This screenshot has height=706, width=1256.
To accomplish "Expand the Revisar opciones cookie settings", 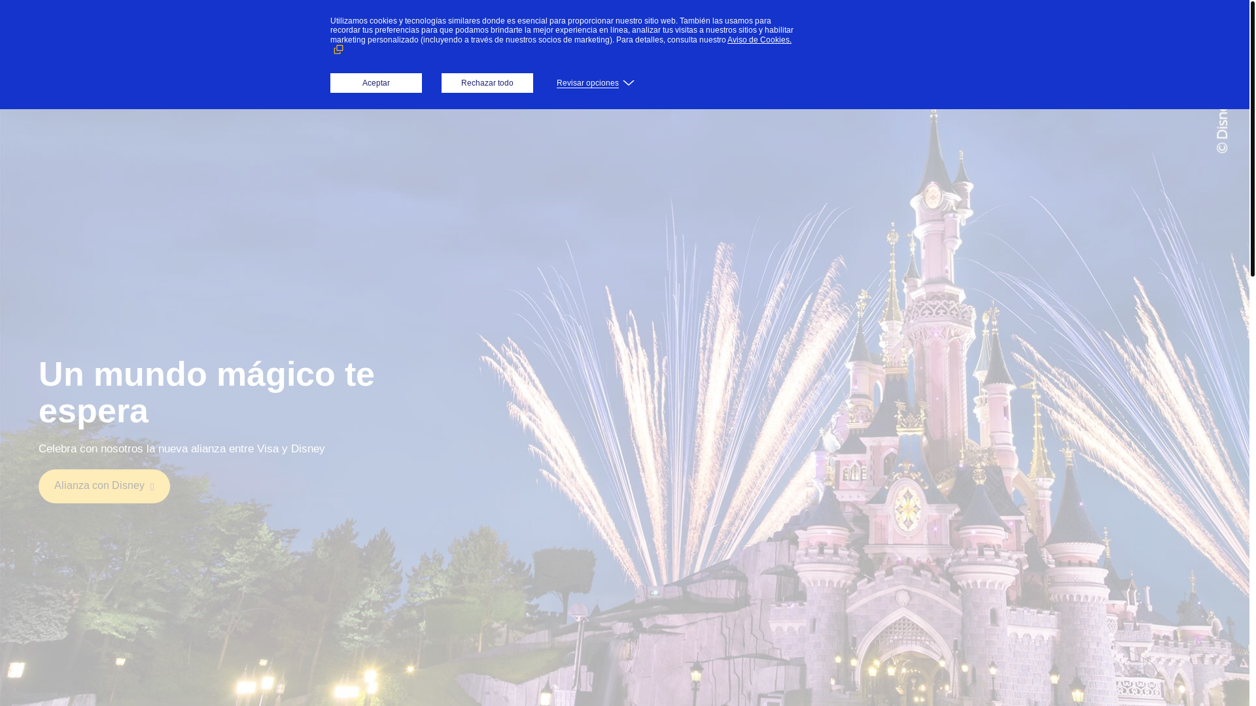I will pos(595,83).
